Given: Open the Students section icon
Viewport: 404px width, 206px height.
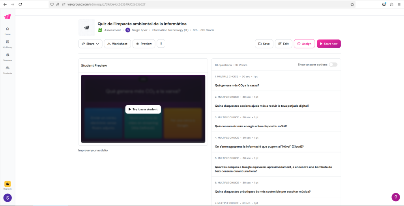Looking at the screenshot, I should click(7, 70).
